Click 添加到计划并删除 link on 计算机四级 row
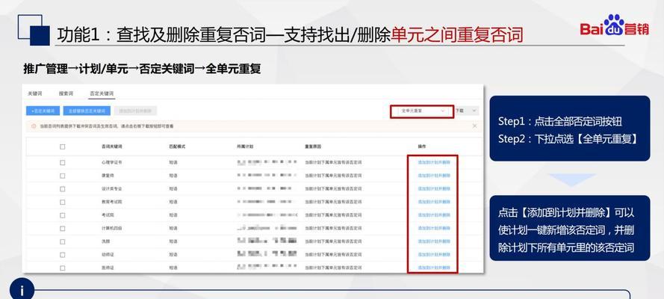 click(x=434, y=228)
